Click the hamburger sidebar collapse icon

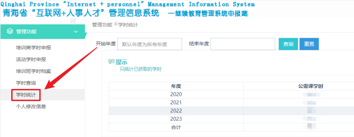point(73,21)
